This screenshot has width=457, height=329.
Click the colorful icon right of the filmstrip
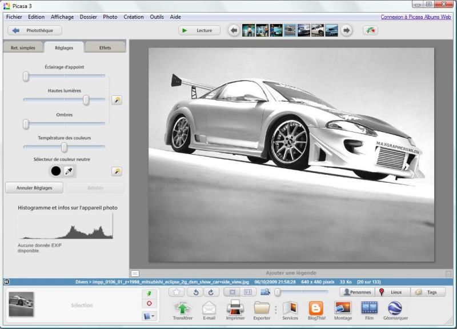click(370, 30)
